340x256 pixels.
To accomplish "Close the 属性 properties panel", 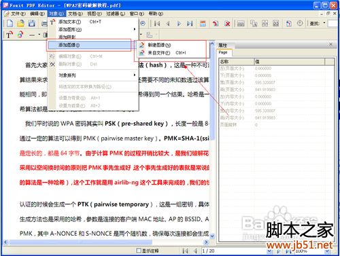I will pos(330,44).
